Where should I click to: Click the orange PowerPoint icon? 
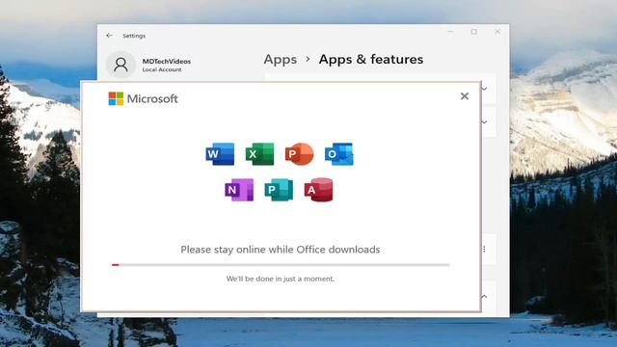tap(300, 154)
